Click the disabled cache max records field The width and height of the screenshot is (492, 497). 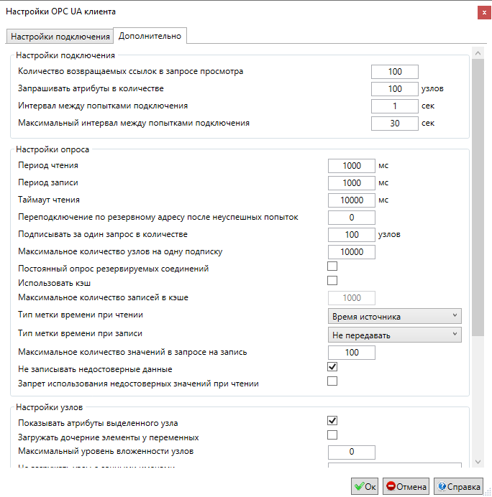click(x=352, y=298)
